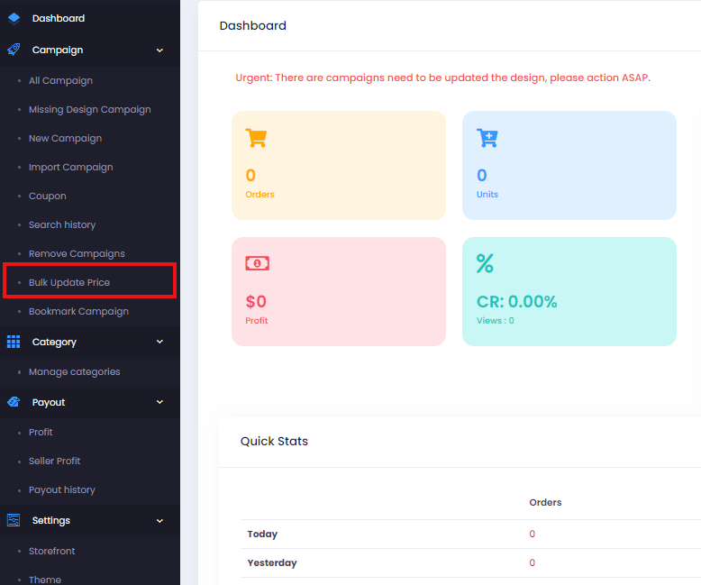Start a New Campaign
Image resolution: width=701 pixels, height=585 pixels.
[x=65, y=138]
